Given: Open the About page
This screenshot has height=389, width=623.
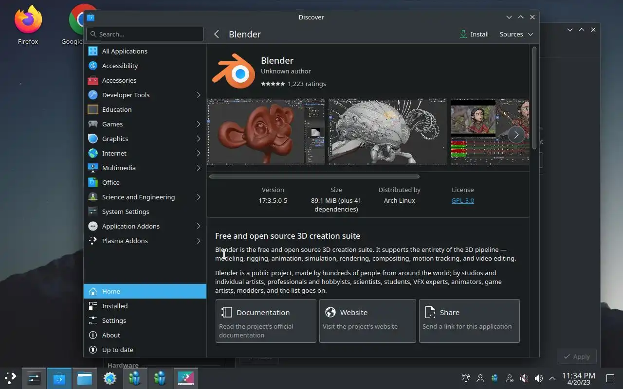Looking at the screenshot, I should pos(145,335).
